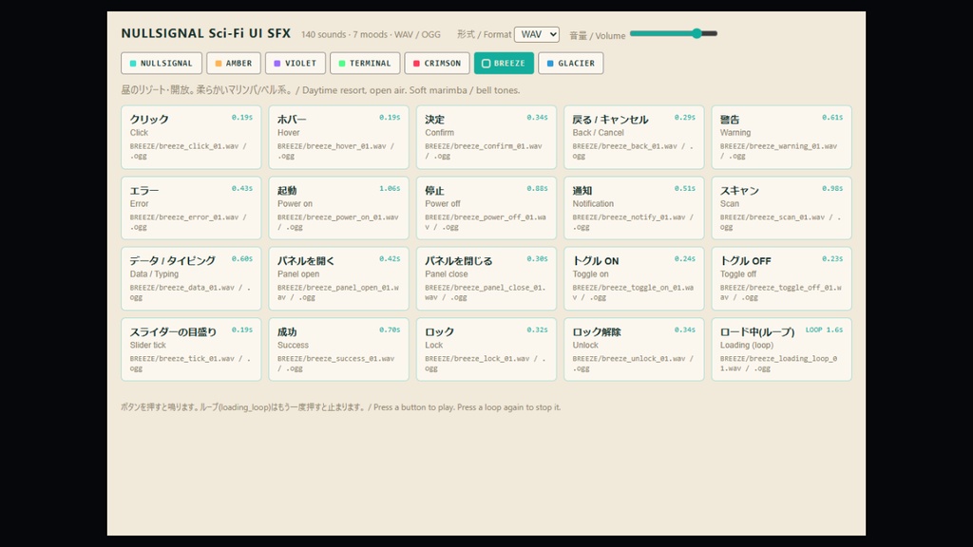This screenshot has width=973, height=547.
Task: Choose the TERMINAL mood tab
Action: pos(365,64)
